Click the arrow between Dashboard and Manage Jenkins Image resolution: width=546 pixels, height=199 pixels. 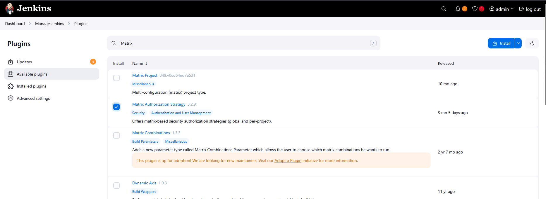[x=30, y=24]
